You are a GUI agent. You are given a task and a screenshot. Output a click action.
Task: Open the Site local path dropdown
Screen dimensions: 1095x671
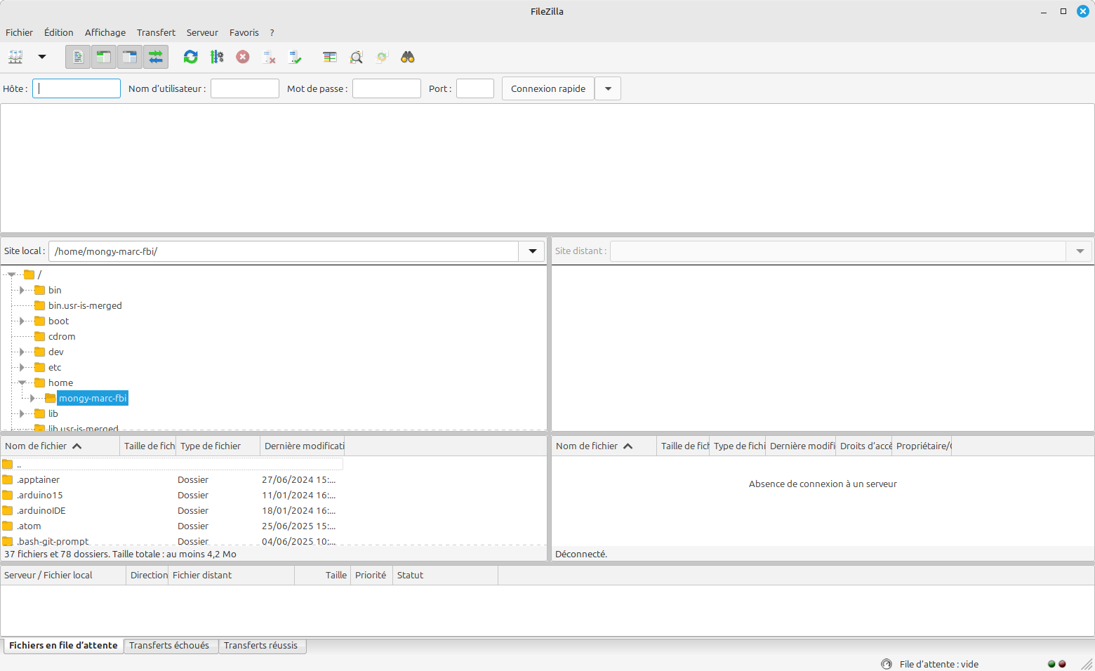coord(531,251)
